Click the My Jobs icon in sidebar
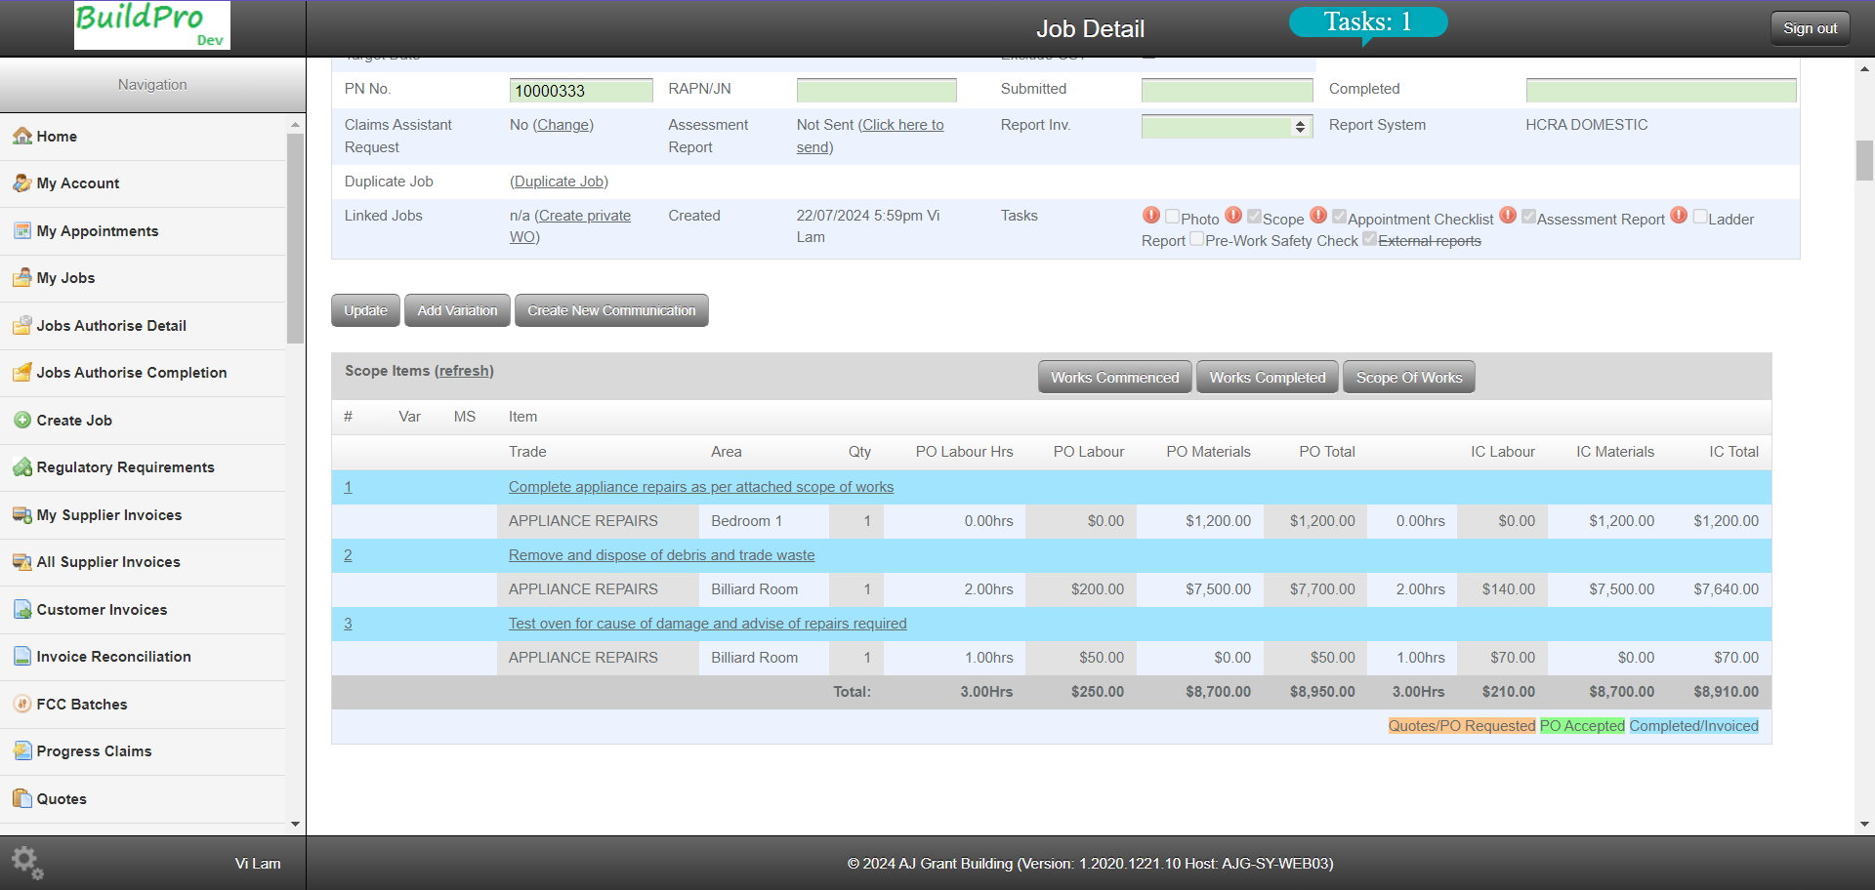The image size is (1875, 890). 21,277
